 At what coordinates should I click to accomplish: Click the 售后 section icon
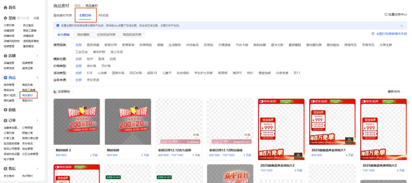[5, 169]
